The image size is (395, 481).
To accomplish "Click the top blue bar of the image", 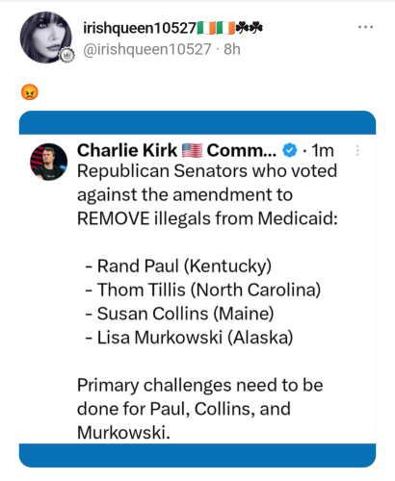I will pos(197,122).
